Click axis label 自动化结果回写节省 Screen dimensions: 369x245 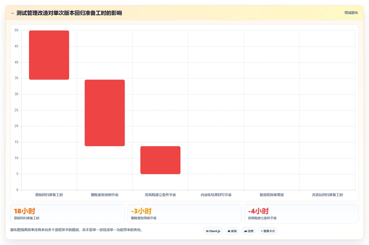(x=216, y=195)
